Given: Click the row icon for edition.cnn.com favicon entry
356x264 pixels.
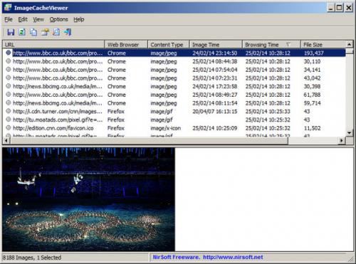Looking at the screenshot, I should point(9,127).
